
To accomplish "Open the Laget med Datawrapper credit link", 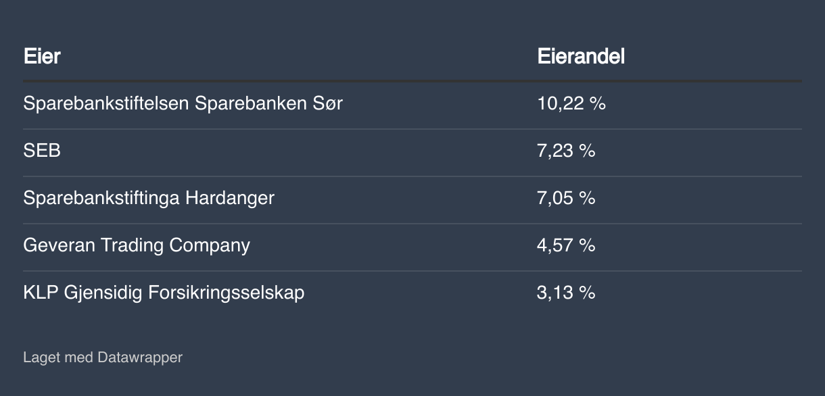I will point(103,357).
